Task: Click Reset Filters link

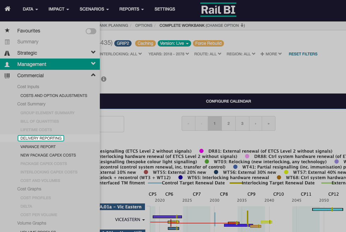Action: 303,54
